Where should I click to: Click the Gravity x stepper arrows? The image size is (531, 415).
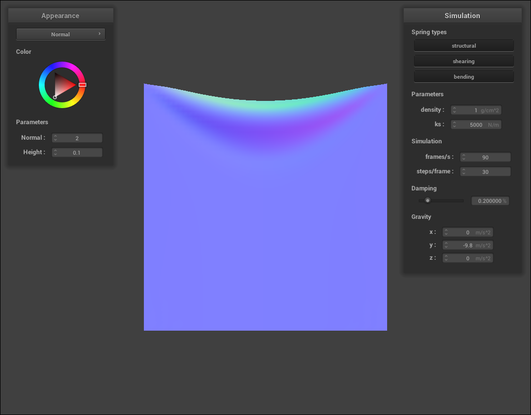[446, 232]
